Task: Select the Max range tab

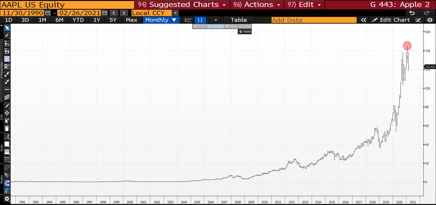Action: 132,20
